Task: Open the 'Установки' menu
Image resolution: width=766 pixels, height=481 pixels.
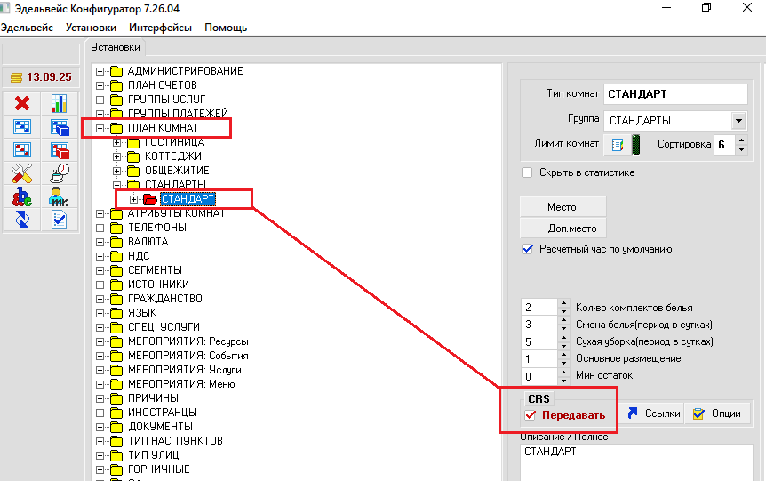Action: (x=91, y=28)
